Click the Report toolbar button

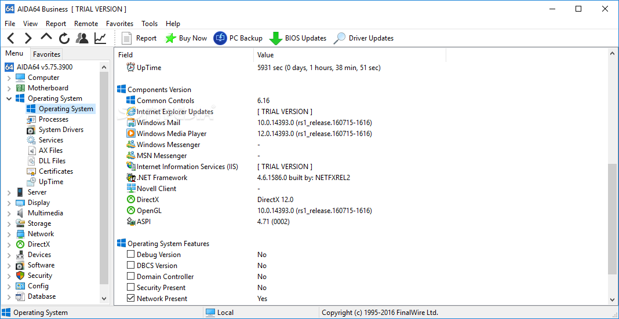click(139, 38)
